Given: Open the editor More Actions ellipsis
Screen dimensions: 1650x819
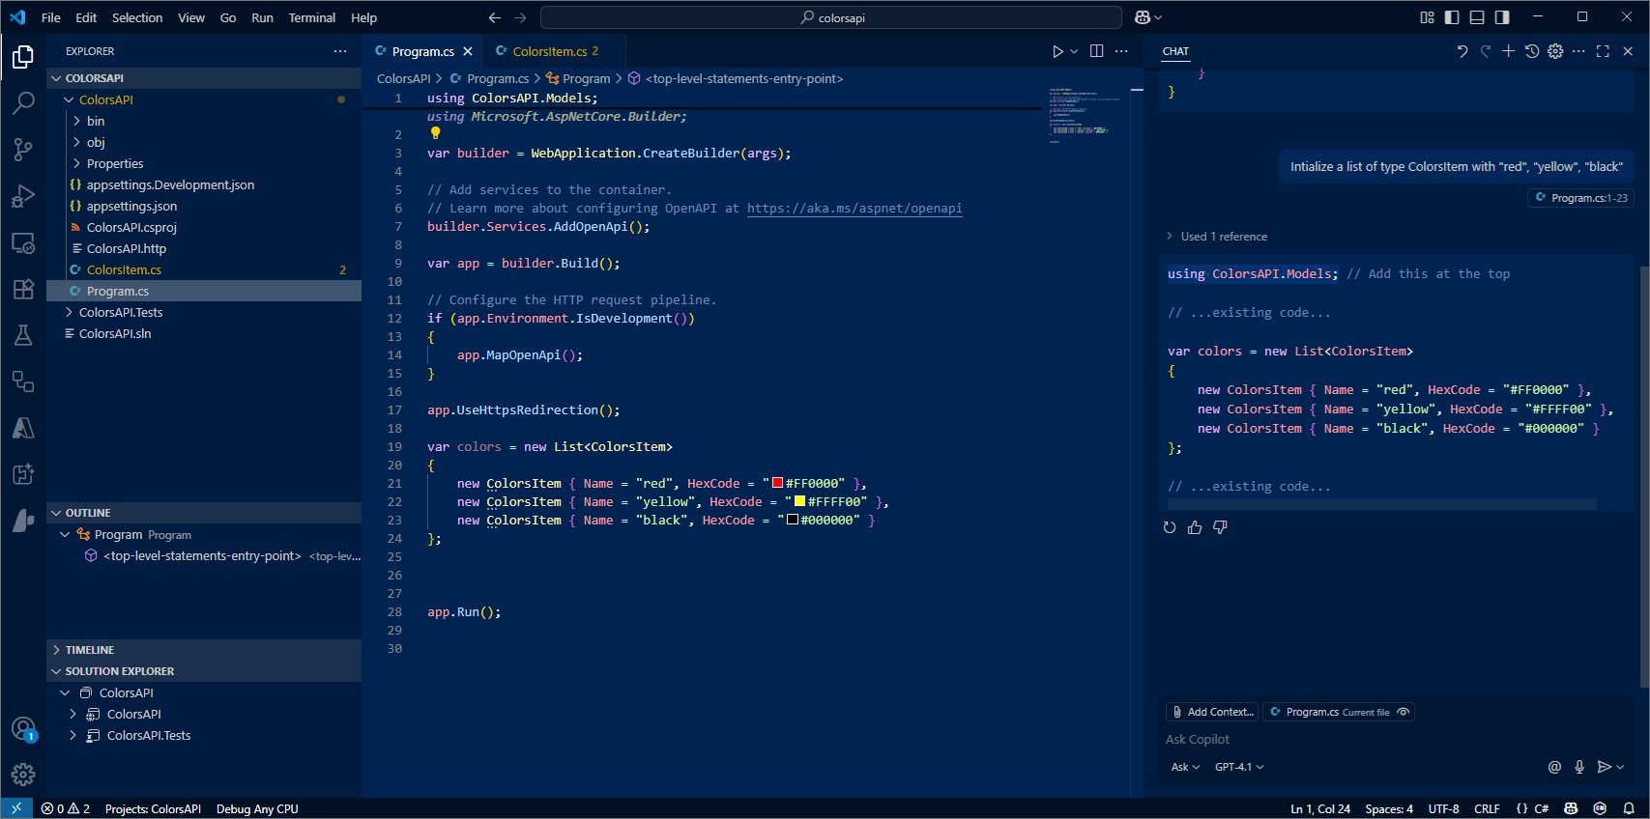Looking at the screenshot, I should pyautogui.click(x=1121, y=51).
